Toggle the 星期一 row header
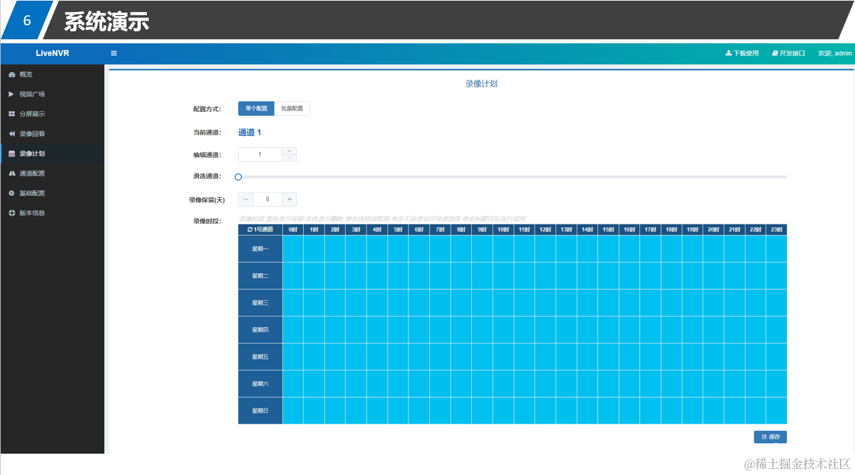 (260, 248)
